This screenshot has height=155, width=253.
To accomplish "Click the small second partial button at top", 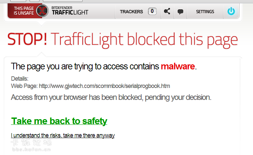I will click(x=35, y=1).
